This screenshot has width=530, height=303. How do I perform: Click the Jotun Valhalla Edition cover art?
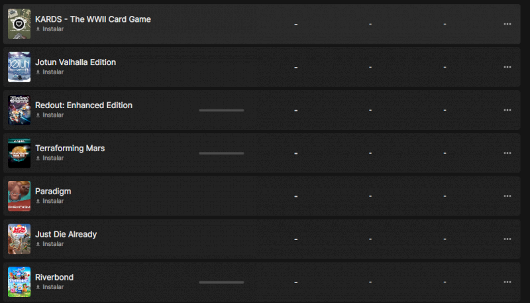19,67
